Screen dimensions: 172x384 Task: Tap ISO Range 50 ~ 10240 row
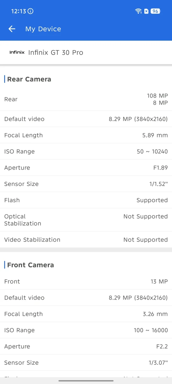86,152
